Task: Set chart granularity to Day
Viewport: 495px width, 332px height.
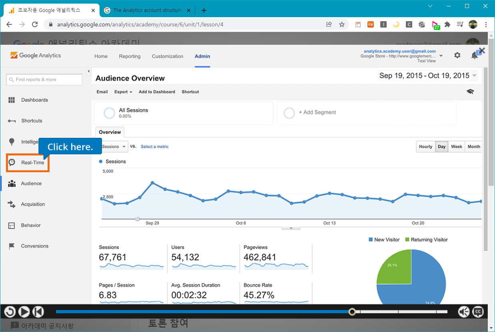Action: 441,147
